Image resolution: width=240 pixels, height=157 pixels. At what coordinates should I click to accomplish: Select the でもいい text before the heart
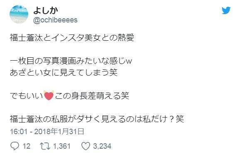[x=27, y=96]
